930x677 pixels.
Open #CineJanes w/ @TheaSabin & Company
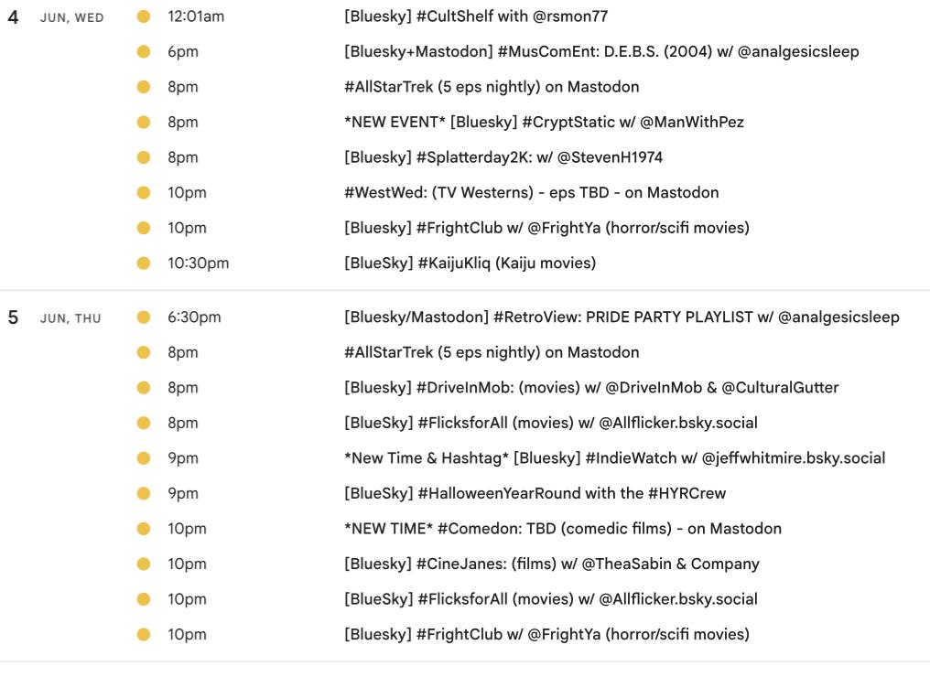coord(552,564)
